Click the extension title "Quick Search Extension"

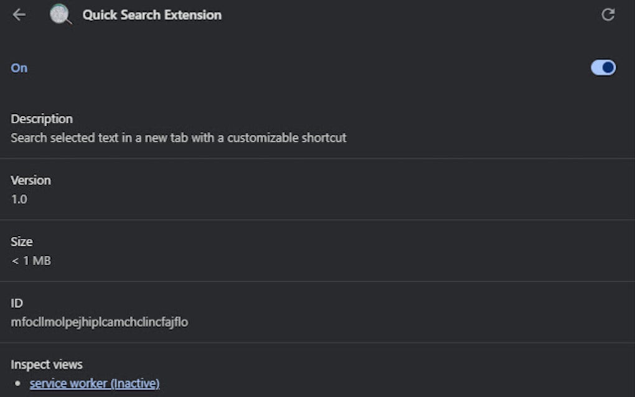point(152,14)
